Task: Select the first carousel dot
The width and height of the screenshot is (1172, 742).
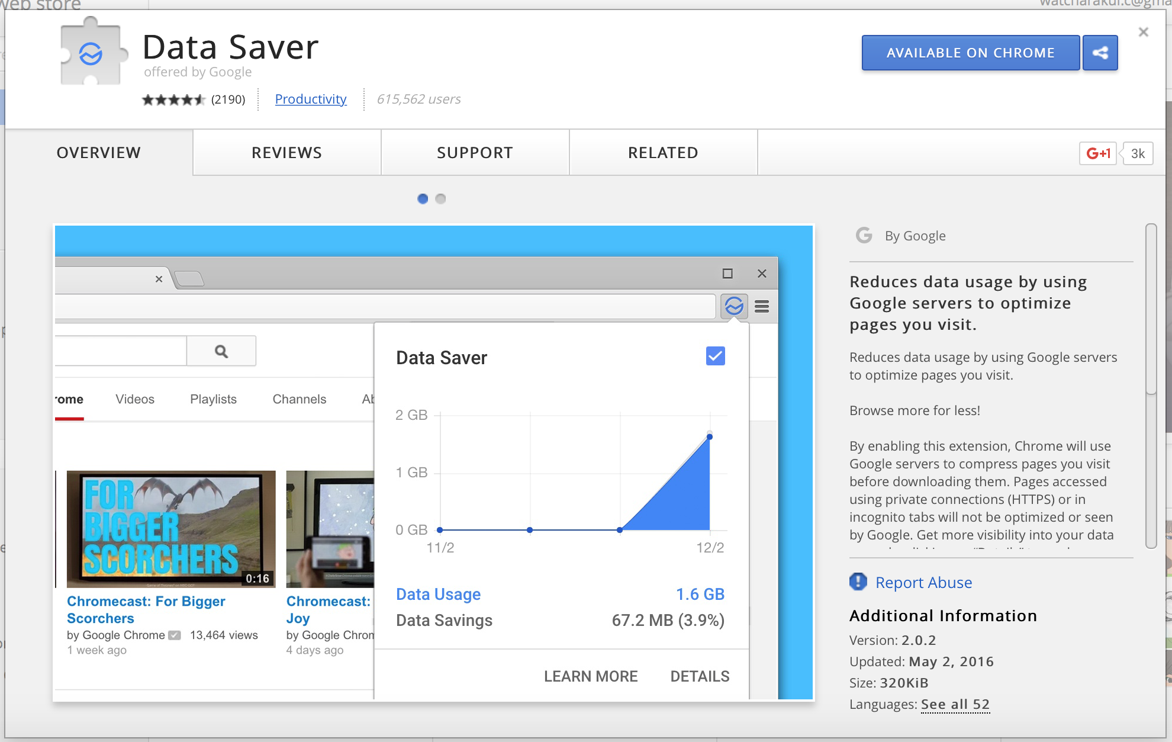Action: point(423,199)
